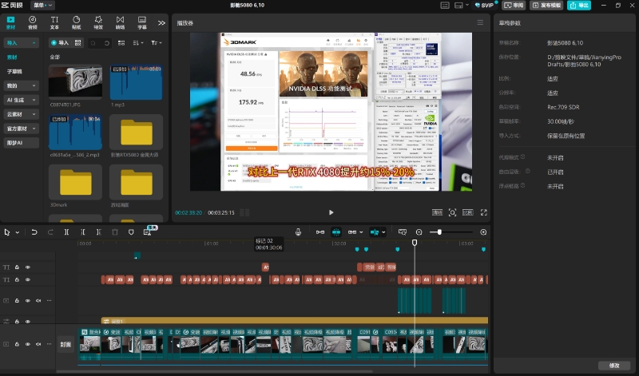
Task: Click the undo arrow in timeline toolbar
Action: (x=34, y=232)
